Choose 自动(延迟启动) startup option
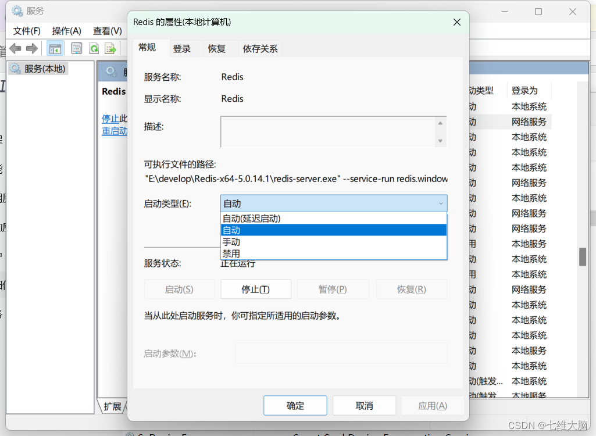The width and height of the screenshot is (596, 436). tap(333, 219)
